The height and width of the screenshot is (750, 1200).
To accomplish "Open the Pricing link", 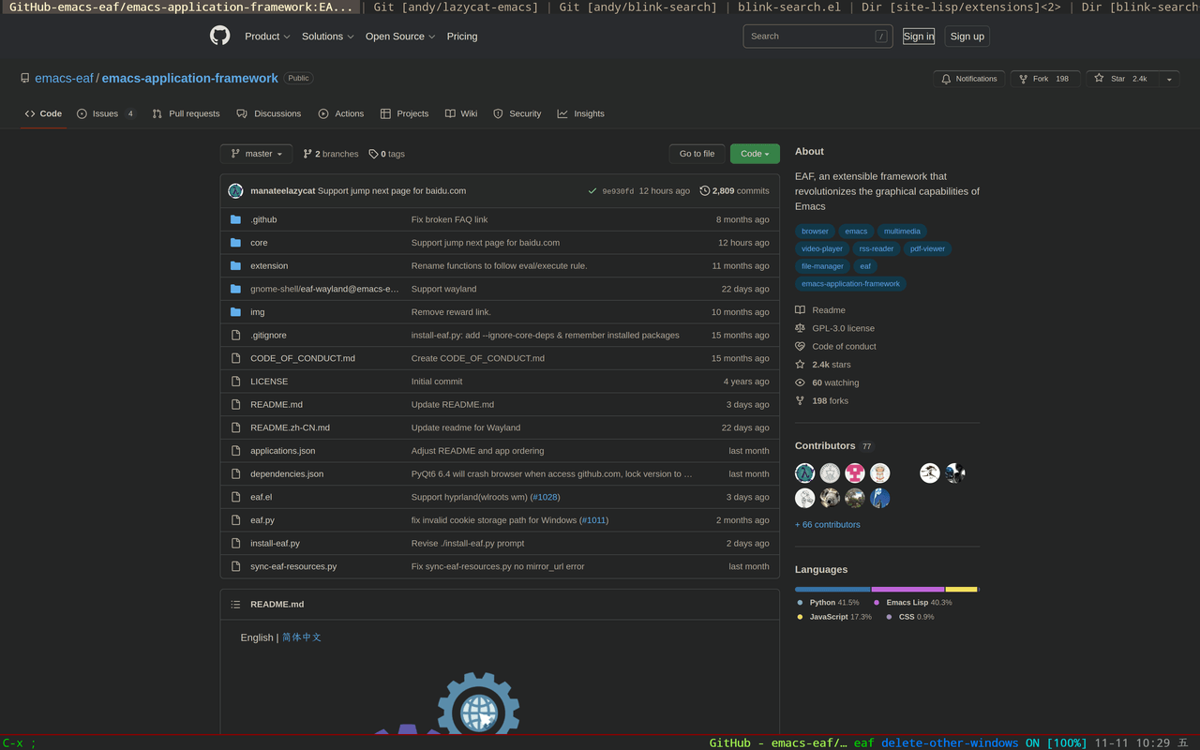I will pyautogui.click(x=462, y=37).
